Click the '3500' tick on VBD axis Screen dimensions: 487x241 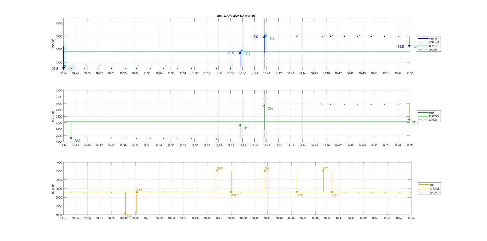59,63
